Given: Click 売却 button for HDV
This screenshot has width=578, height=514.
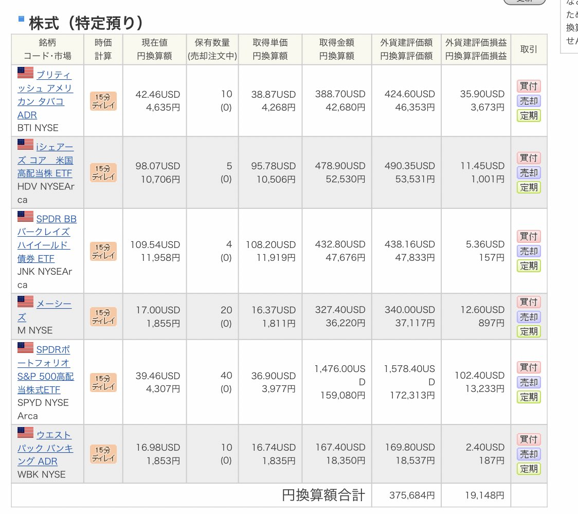Looking at the screenshot, I should (529, 173).
